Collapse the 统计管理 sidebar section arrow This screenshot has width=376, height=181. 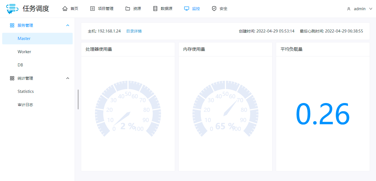68,78
